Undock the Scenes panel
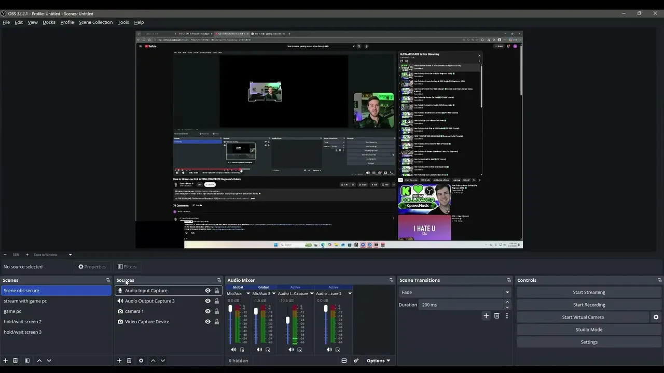The height and width of the screenshot is (373, 664). pyautogui.click(x=108, y=280)
